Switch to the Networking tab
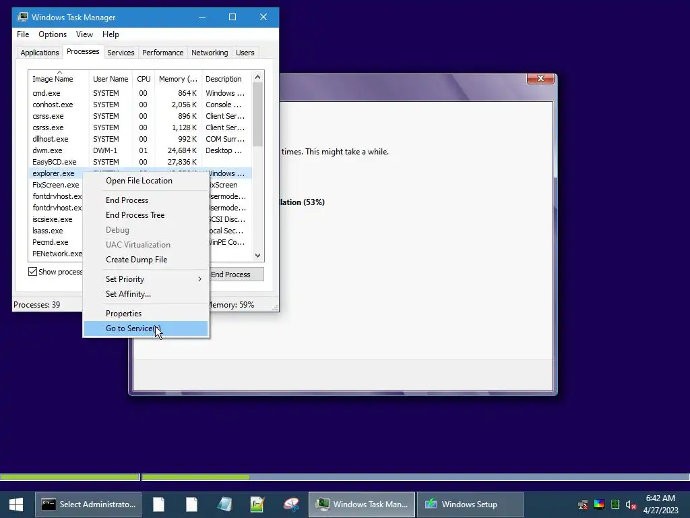 [x=210, y=53]
